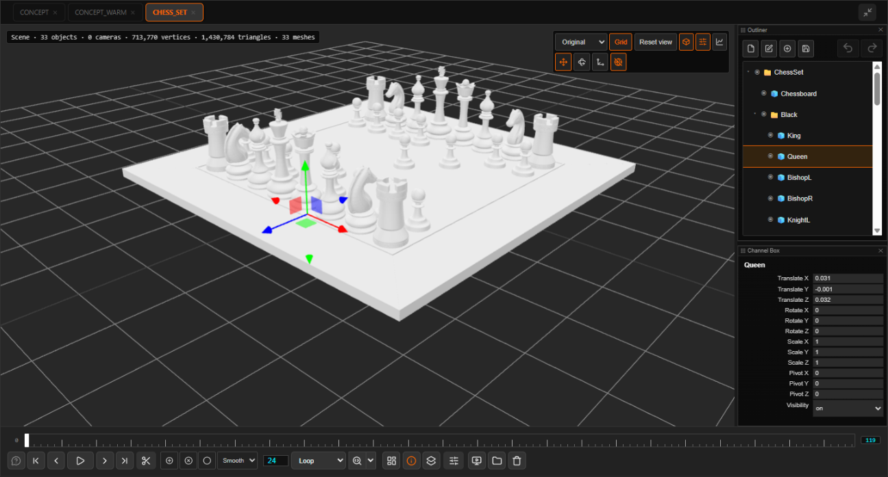Delete with the trash can icon

(517, 461)
